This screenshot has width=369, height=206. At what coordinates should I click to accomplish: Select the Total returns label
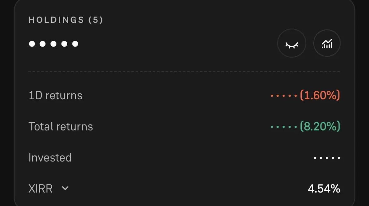[x=61, y=127]
